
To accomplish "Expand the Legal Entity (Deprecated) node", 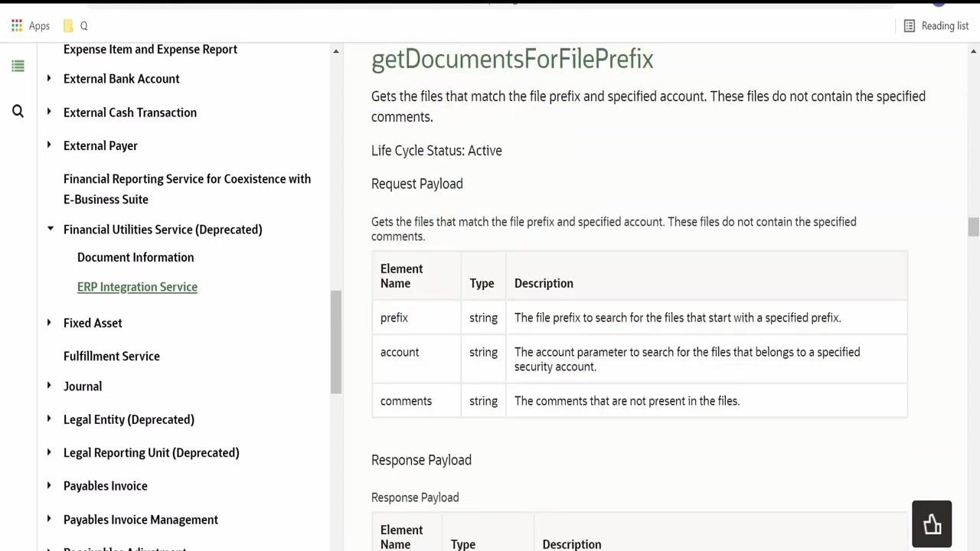I will point(49,419).
